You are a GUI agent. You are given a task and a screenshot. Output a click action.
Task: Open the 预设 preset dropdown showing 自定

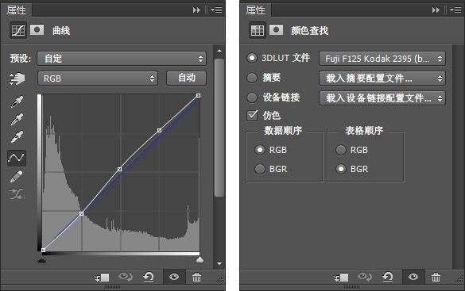point(122,59)
